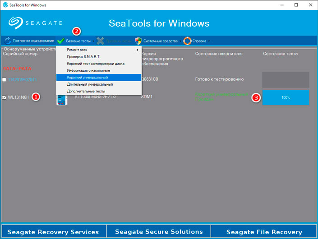This screenshot has height=239, width=318.
Task: Click serial number WL131N6H text
Action: pos(18,97)
